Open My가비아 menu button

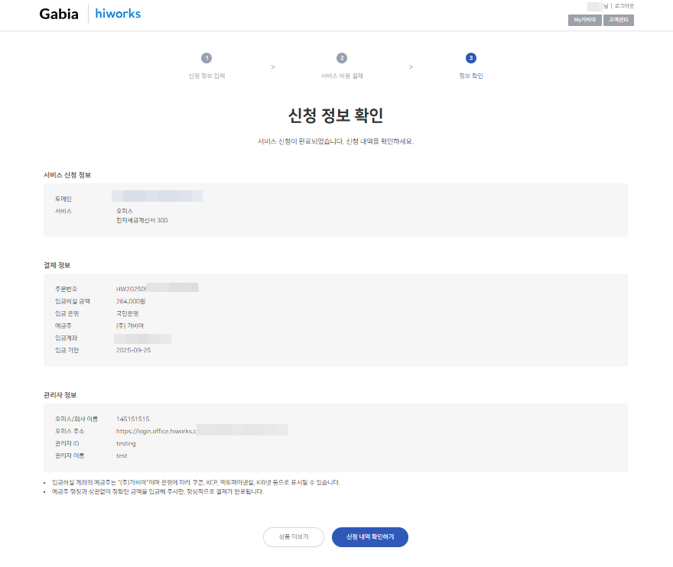pyautogui.click(x=584, y=20)
